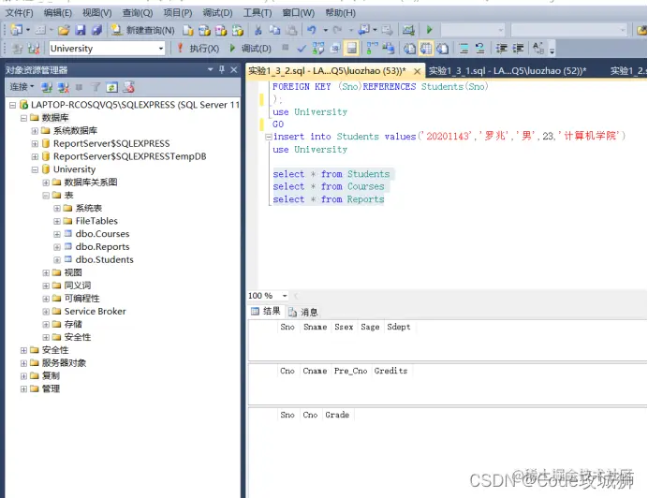Screen dimensions: 648x498
Task: Select results to file icon
Action: pyautogui.click(x=443, y=49)
